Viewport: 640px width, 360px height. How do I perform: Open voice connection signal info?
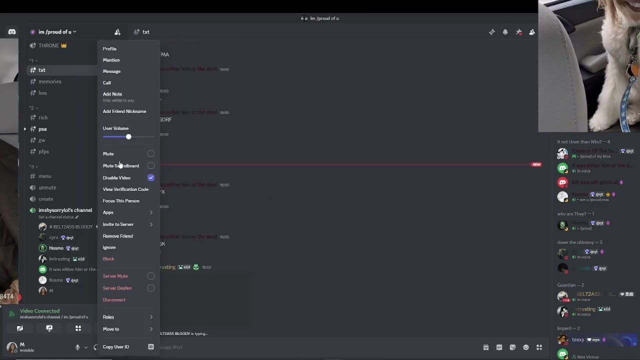click(x=12, y=314)
